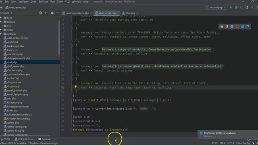Open file in Safari browser icon
The width and height of the screenshot is (258, 145).
pyautogui.click(x=232, y=27)
